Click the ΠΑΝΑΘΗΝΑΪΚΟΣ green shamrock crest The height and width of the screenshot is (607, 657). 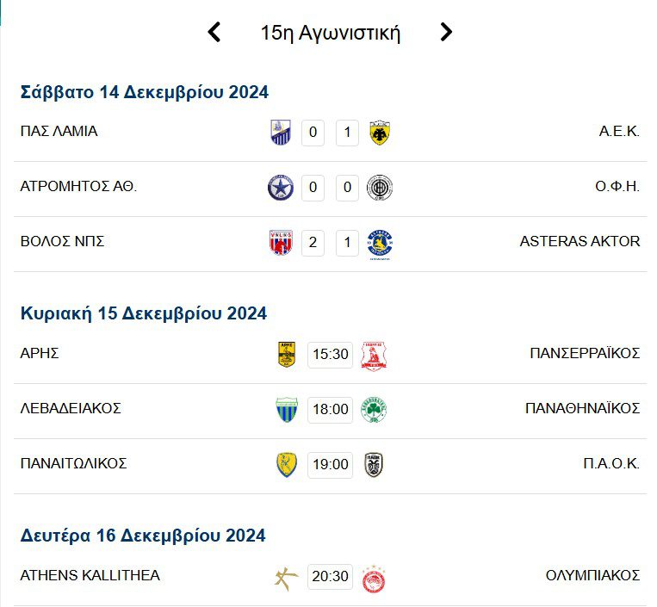click(x=374, y=409)
